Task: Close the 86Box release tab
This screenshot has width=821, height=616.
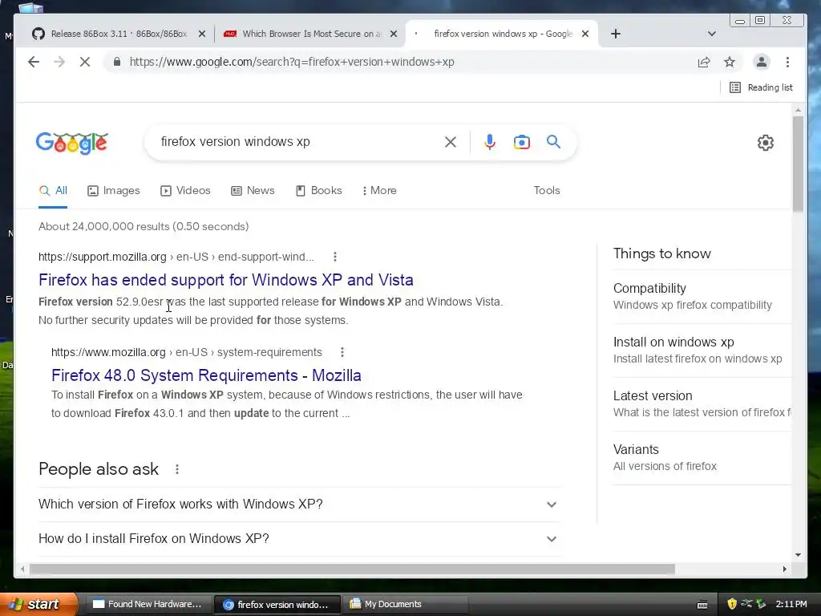Action: [201, 34]
